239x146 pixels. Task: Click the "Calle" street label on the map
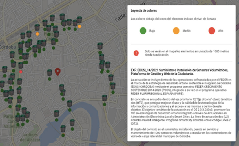[121, 18]
